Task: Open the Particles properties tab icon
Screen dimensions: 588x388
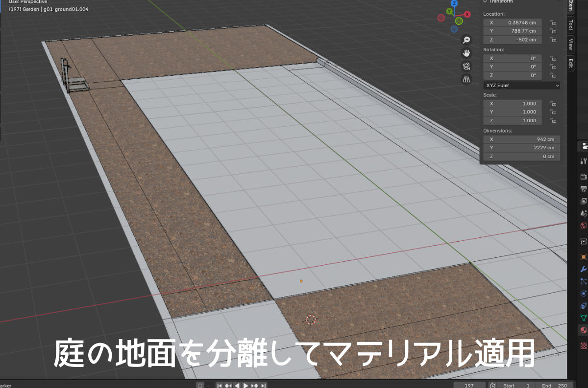Action: [583, 281]
